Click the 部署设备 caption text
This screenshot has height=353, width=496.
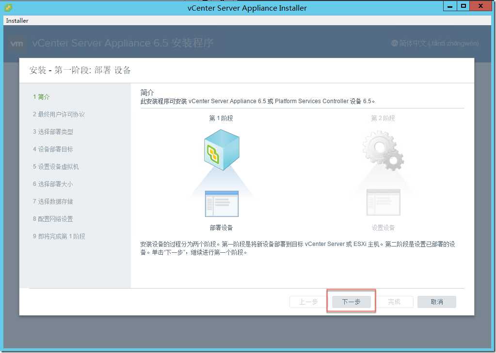221,228
